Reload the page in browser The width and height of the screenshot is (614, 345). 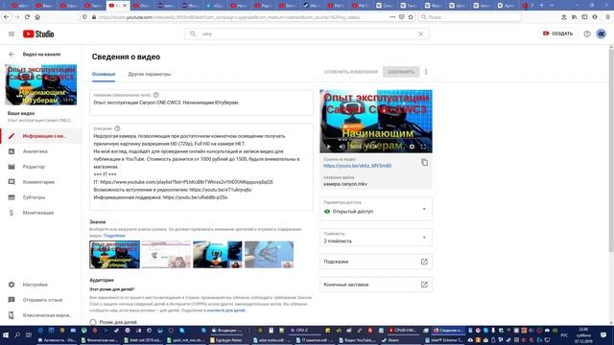tap(27, 17)
